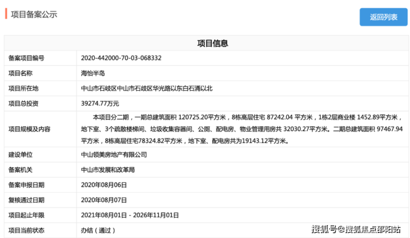Click the 建设单位 label cell
The height and width of the screenshot is (238, 410).
pos(40,154)
